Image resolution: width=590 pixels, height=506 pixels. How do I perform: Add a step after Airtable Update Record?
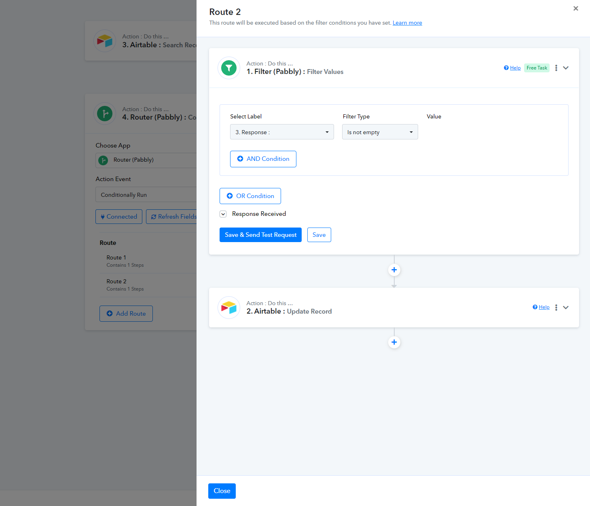click(394, 342)
